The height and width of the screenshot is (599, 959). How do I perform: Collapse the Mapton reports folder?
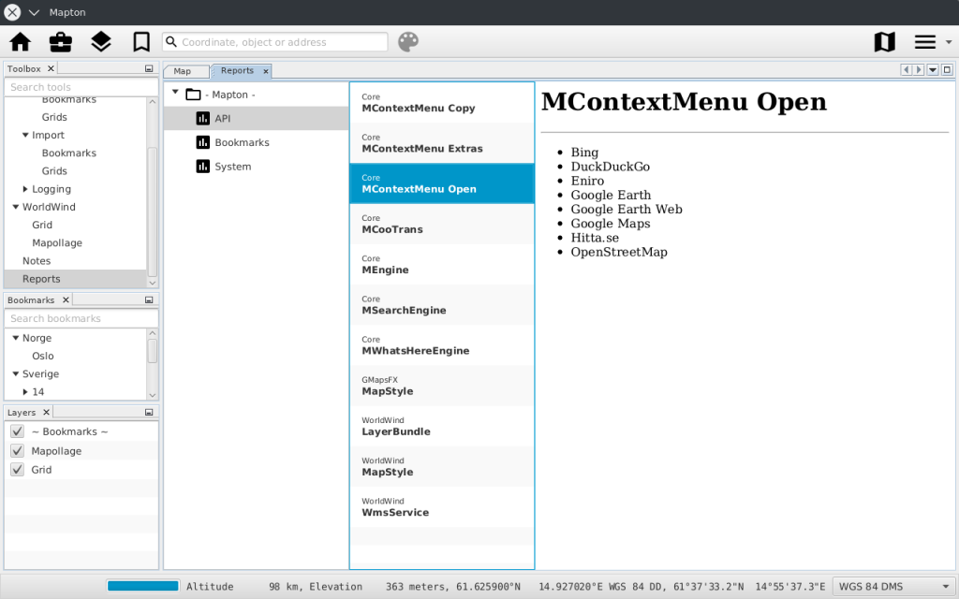pyautogui.click(x=175, y=93)
